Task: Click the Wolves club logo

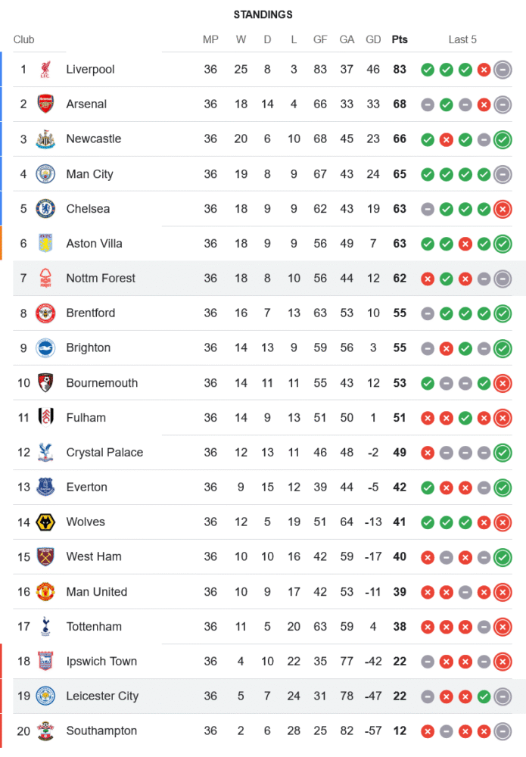Action: coord(46,522)
